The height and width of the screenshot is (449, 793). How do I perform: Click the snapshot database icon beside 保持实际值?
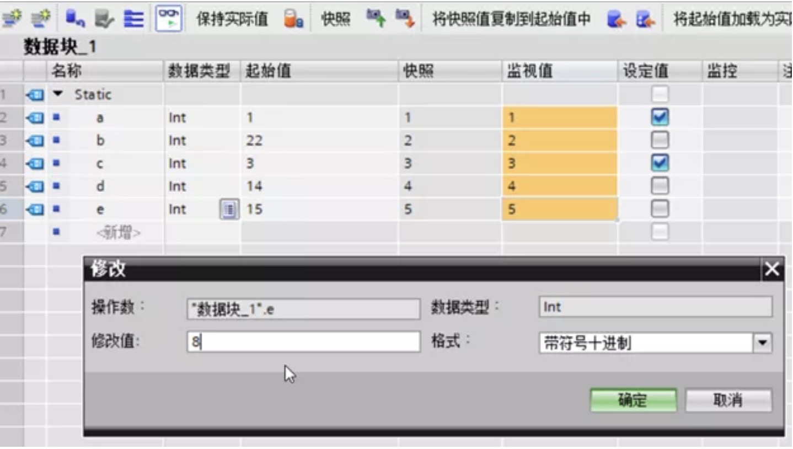click(293, 19)
